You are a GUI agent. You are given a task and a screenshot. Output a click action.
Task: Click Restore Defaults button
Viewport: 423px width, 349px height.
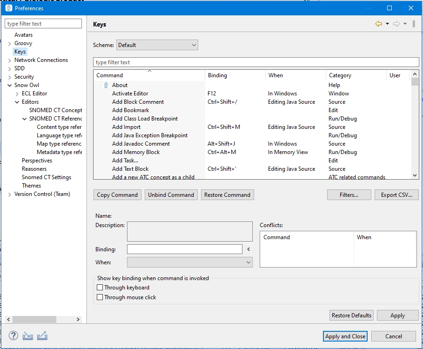pyautogui.click(x=351, y=315)
